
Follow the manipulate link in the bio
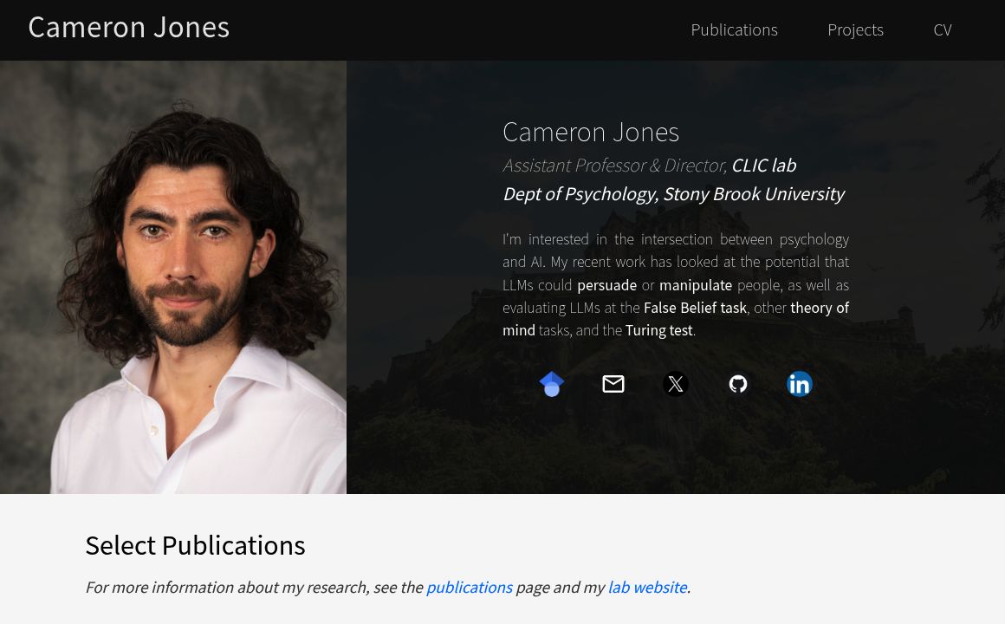[696, 284]
